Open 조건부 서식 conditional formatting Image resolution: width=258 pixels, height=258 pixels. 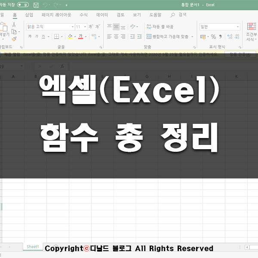click(252, 32)
